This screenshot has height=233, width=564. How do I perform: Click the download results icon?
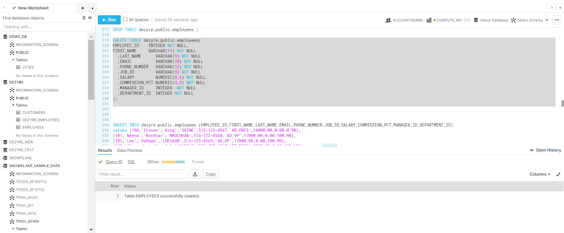195,174
